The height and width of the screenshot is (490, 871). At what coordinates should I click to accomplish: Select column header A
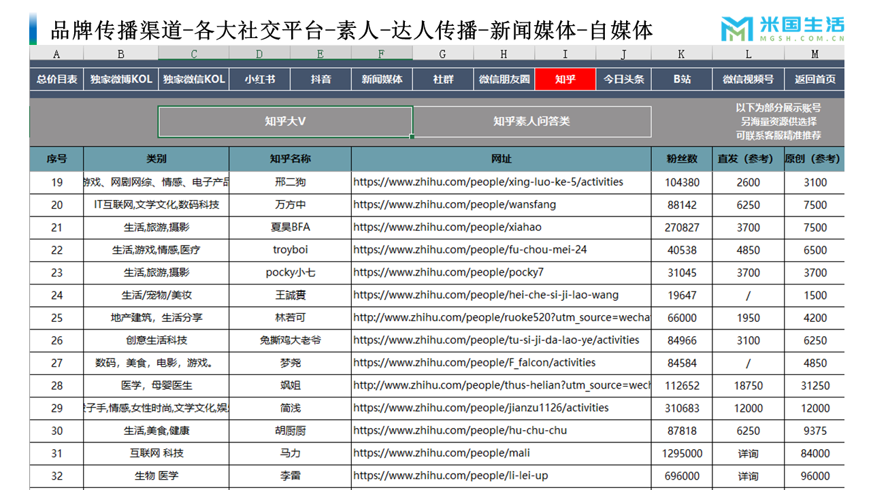coord(56,54)
